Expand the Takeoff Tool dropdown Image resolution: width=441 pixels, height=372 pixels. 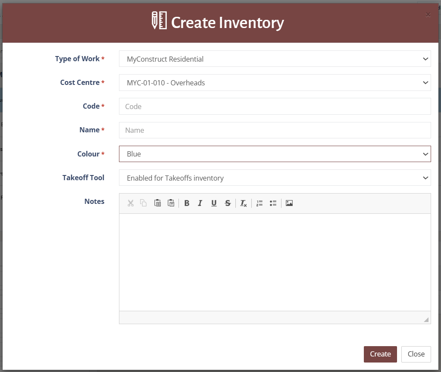tap(275, 178)
